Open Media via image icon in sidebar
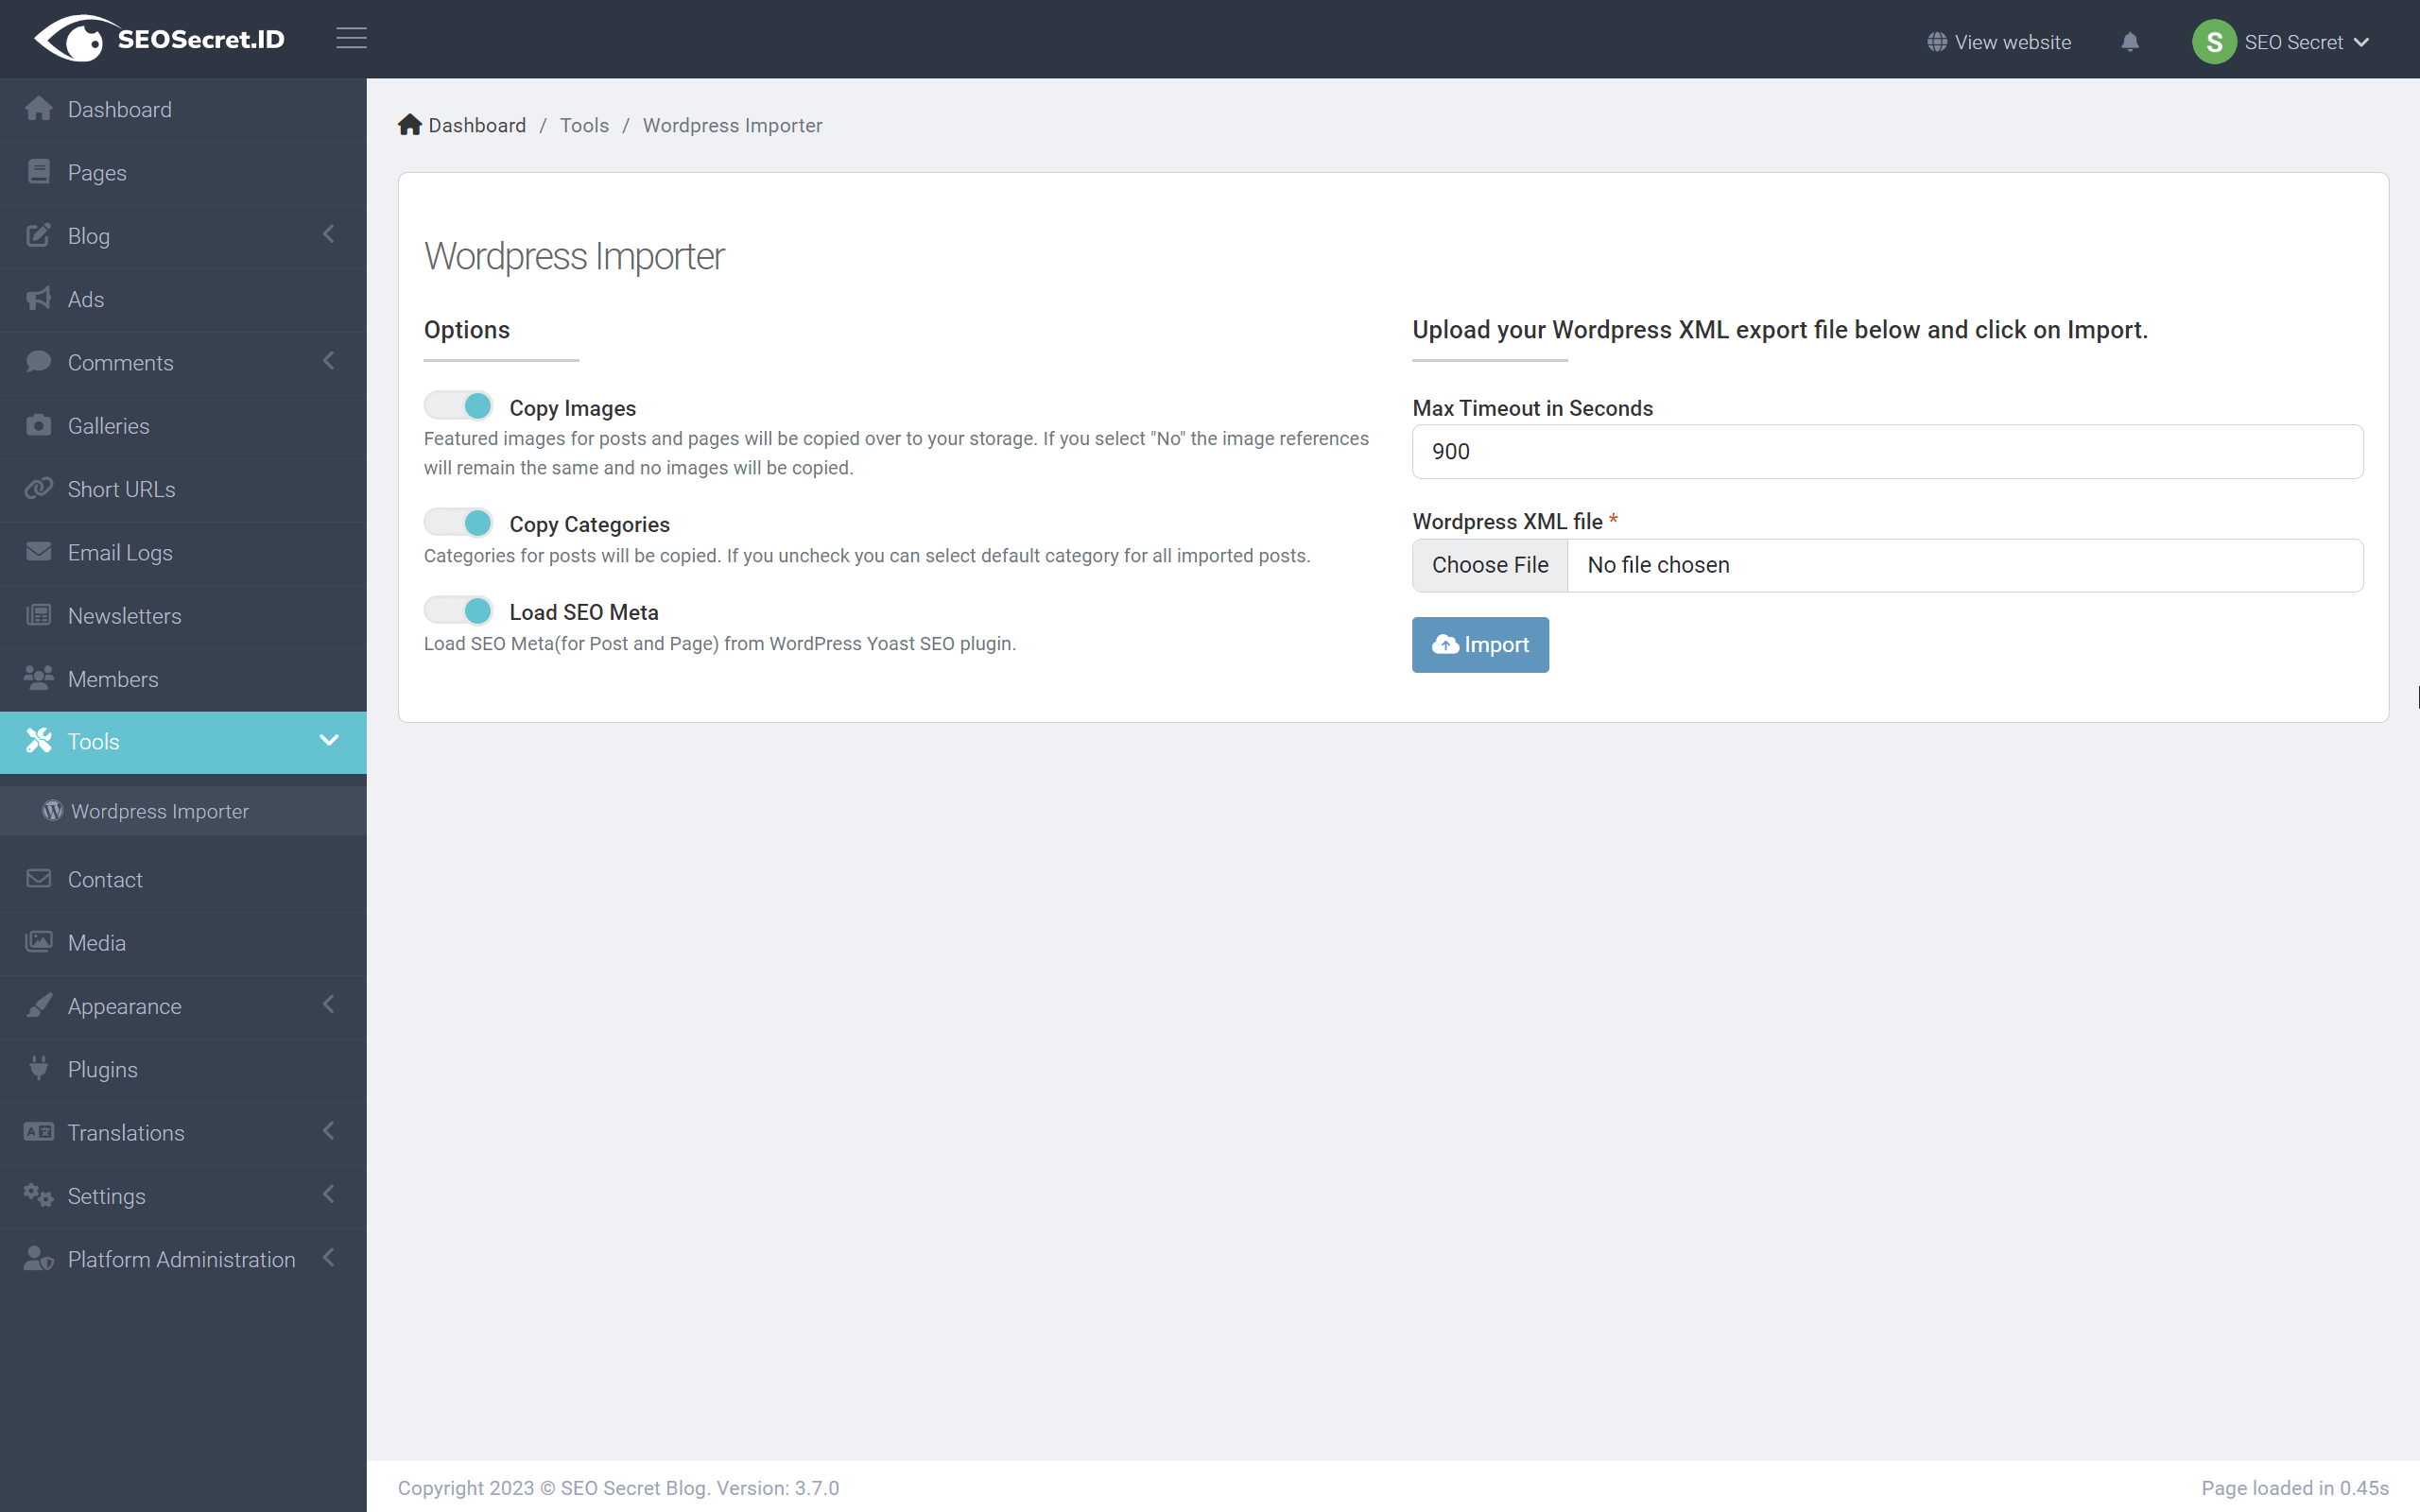 pos(39,941)
